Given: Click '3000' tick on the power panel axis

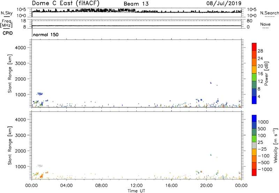Looking at the screenshot, I should [x=21, y=63].
